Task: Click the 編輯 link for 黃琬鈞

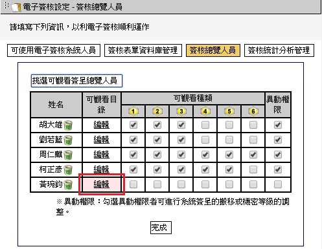Action: [102, 184]
